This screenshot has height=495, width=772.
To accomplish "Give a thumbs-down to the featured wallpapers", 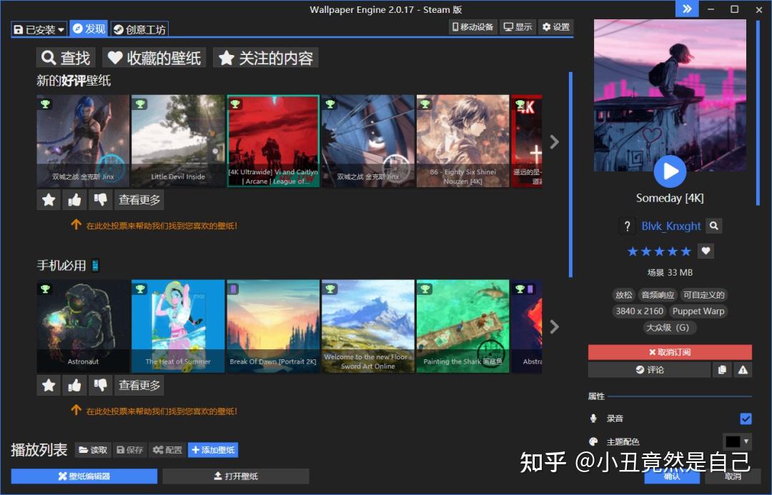I will click(x=101, y=199).
